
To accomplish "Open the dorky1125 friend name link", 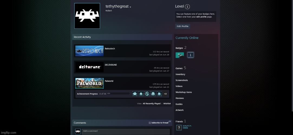I will (187, 126).
